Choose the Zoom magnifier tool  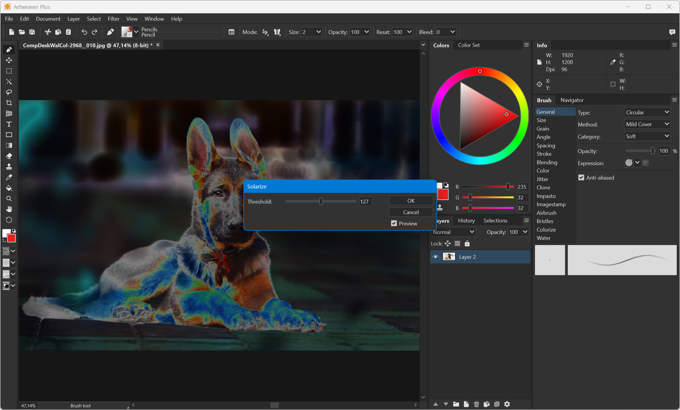pyautogui.click(x=9, y=199)
